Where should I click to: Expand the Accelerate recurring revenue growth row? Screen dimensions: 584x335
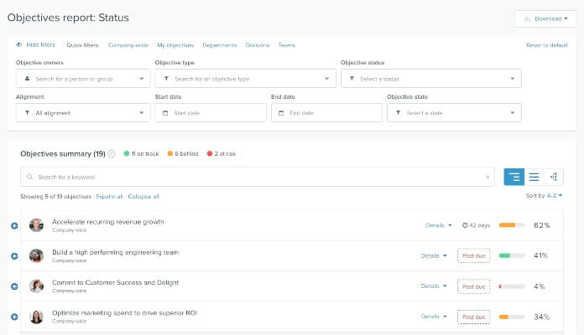click(14, 225)
